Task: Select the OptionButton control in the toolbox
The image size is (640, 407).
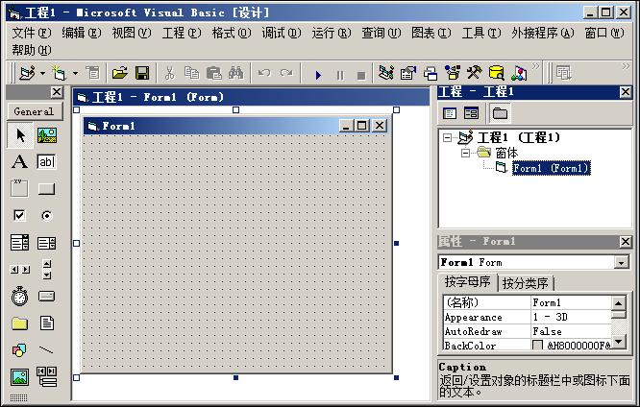Action: tap(46, 216)
